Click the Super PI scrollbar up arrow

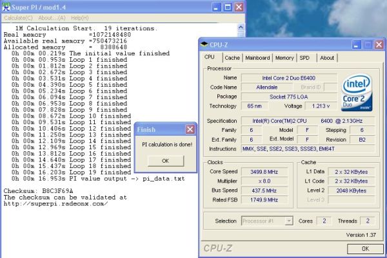click(241, 27)
